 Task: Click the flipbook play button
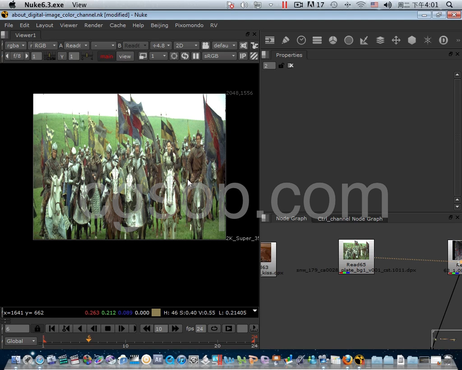coord(229,328)
